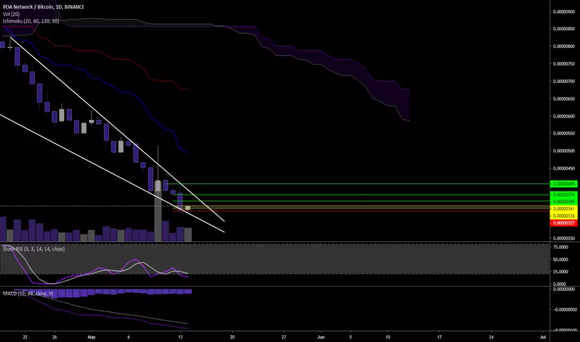This screenshot has width=580, height=342.
Task: Click the 0.00000750 price axis value
Action: point(564,63)
